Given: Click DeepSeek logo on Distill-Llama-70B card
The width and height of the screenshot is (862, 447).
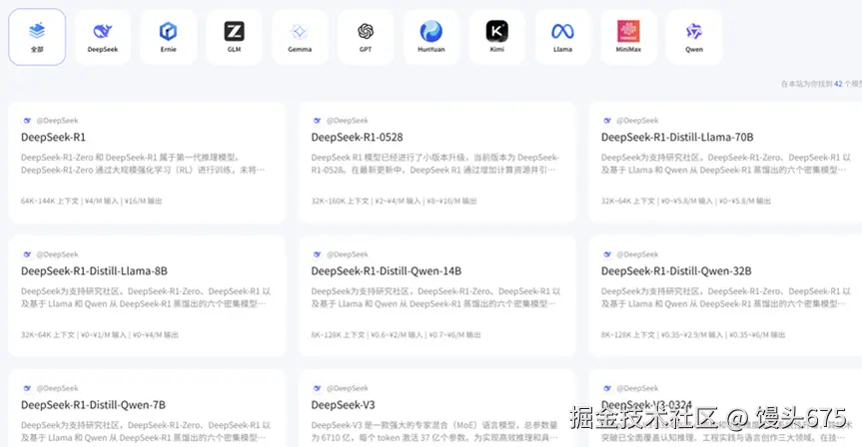Looking at the screenshot, I should coord(607,121).
